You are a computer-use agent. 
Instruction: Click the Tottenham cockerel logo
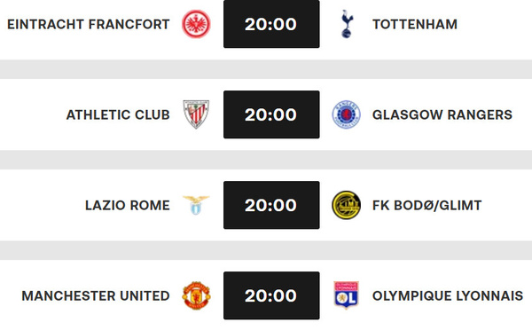pos(347,24)
